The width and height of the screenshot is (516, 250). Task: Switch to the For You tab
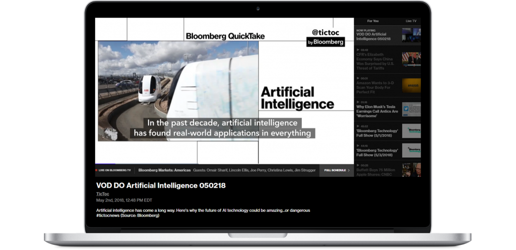tap(373, 21)
